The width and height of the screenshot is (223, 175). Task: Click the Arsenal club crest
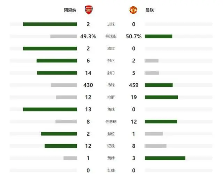89,10
